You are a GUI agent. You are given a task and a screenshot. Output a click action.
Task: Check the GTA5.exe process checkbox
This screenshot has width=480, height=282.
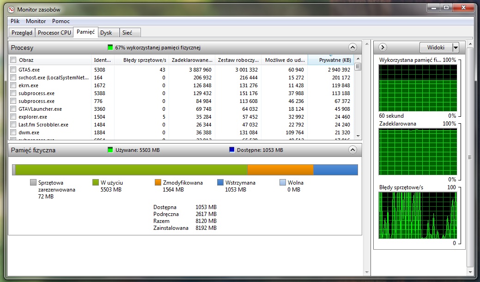click(x=13, y=69)
